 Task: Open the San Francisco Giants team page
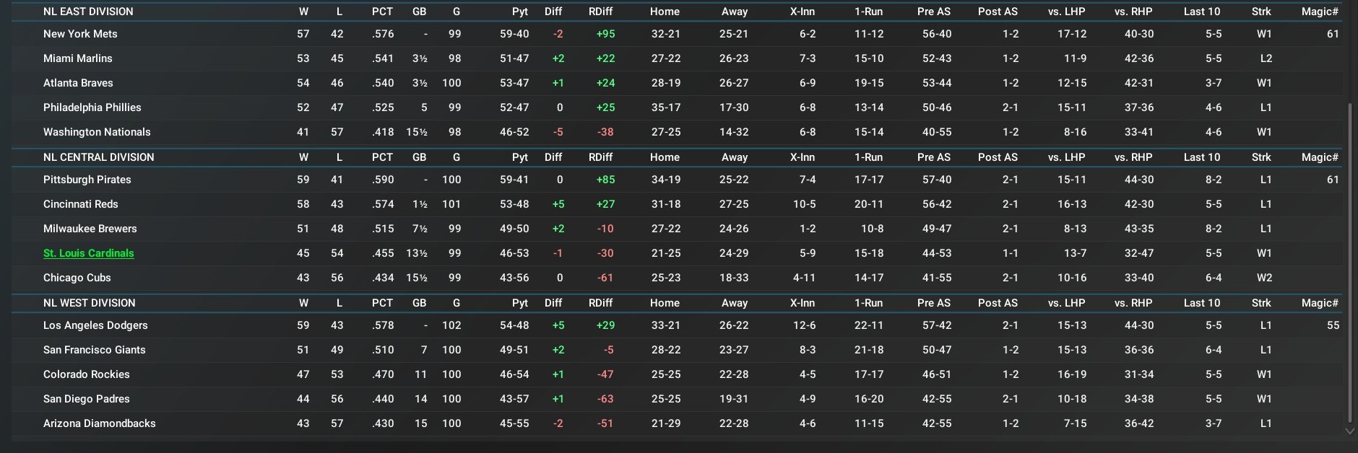94,350
